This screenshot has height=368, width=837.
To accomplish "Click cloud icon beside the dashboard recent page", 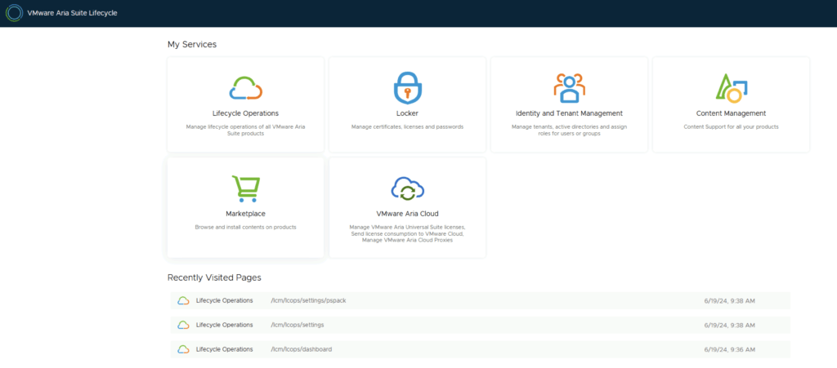I will click(x=184, y=349).
